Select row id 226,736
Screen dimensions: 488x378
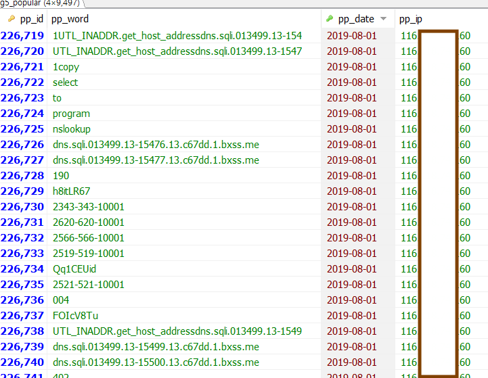point(22,300)
